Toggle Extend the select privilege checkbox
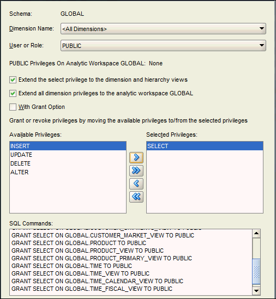The width and height of the screenshot is (276, 299). 13,80
